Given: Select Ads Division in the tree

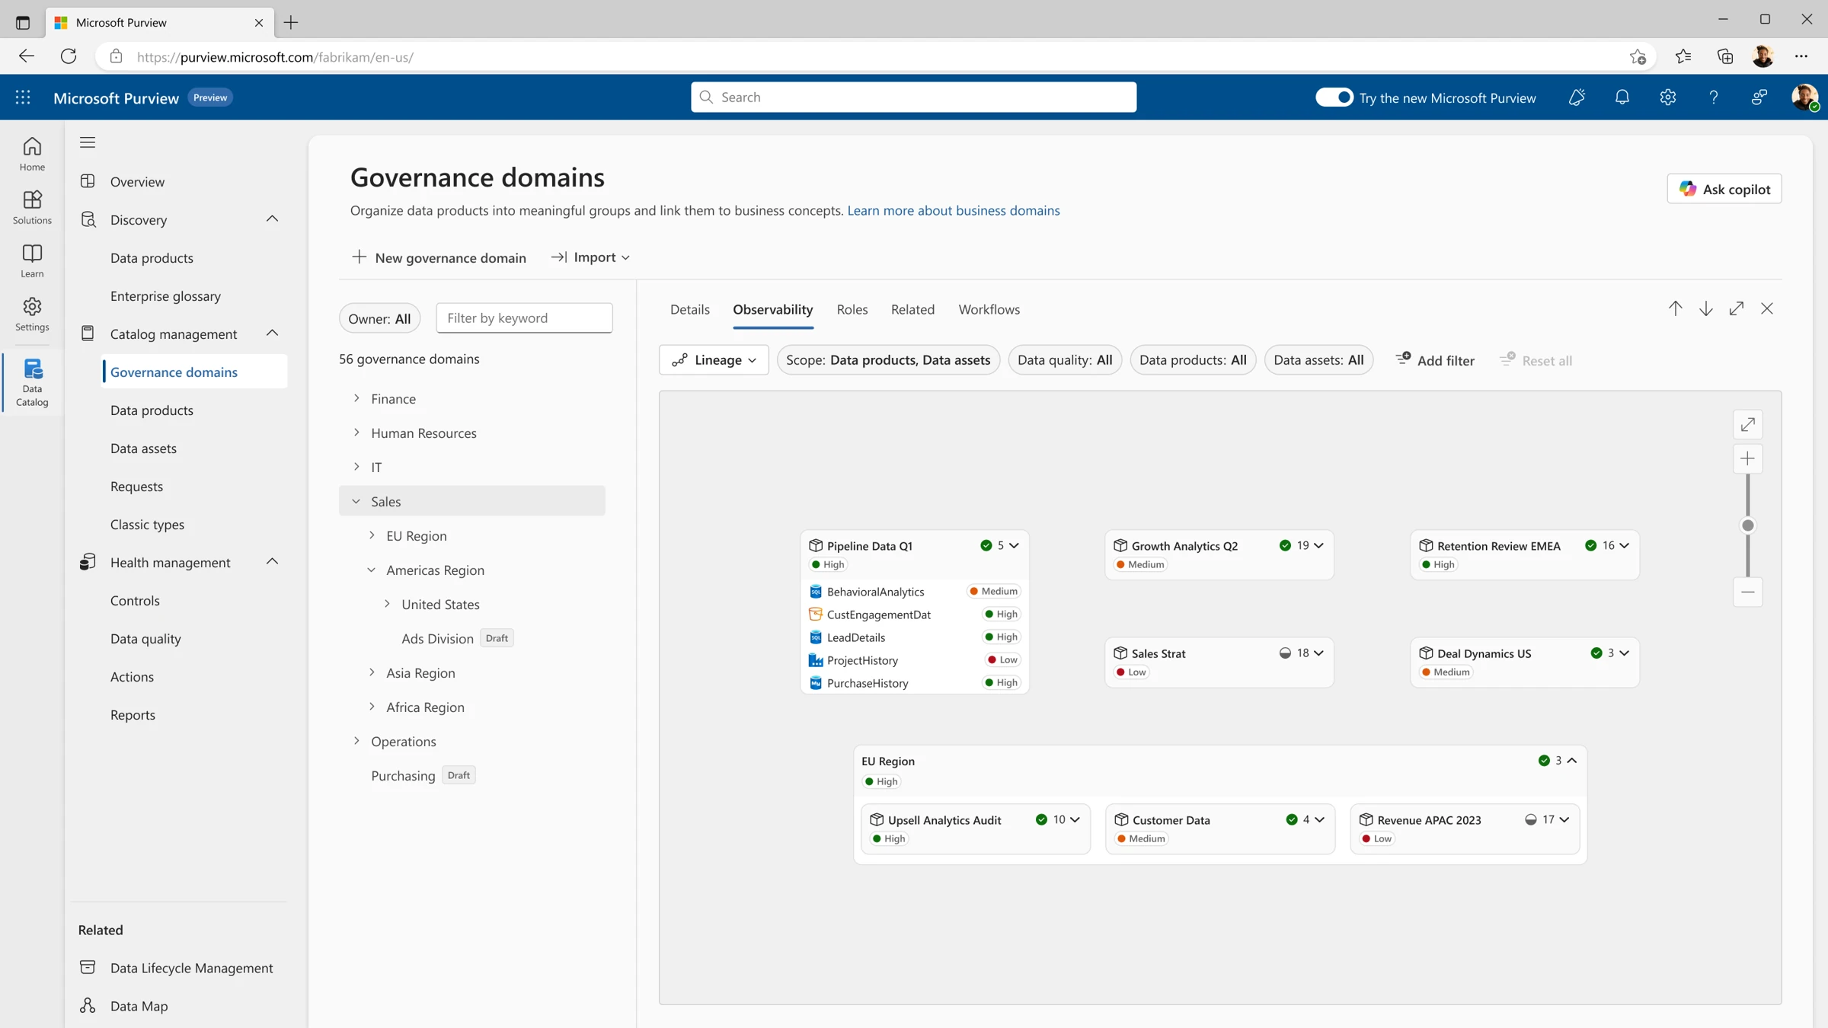Looking at the screenshot, I should pos(437,638).
